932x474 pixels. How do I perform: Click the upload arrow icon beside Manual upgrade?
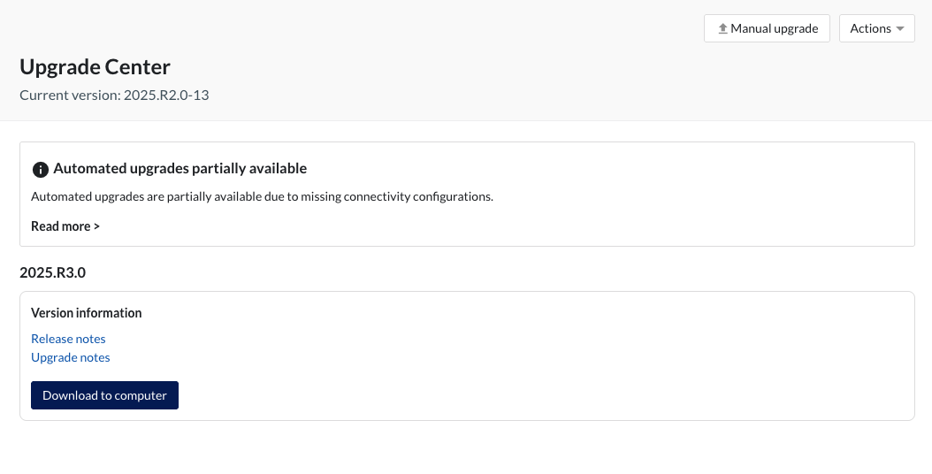pyautogui.click(x=722, y=28)
